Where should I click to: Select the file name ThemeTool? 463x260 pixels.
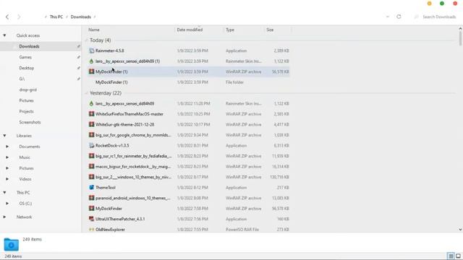tap(106, 188)
